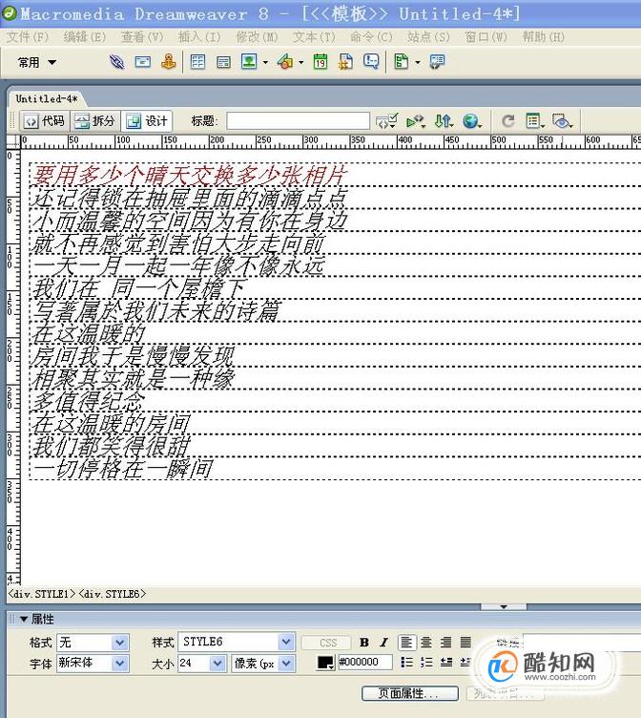The height and width of the screenshot is (718, 641).
Task: Click the Comment insert icon
Action: pyautogui.click(x=371, y=61)
